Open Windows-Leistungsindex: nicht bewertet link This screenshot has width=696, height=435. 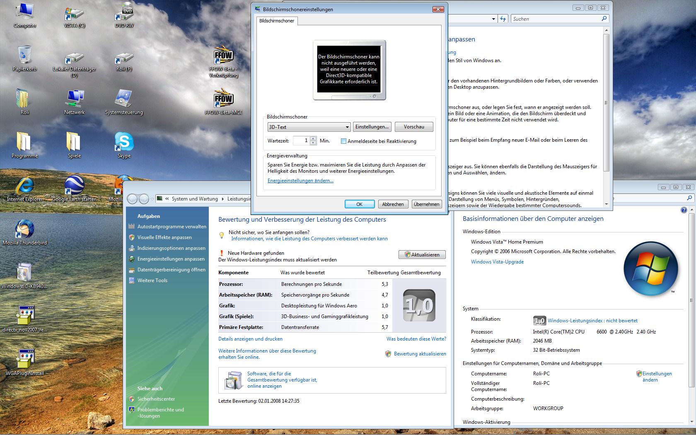[592, 321]
